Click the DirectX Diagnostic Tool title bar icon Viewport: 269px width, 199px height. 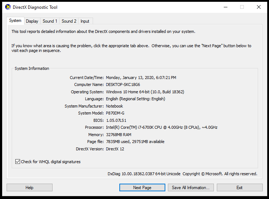click(8, 7)
